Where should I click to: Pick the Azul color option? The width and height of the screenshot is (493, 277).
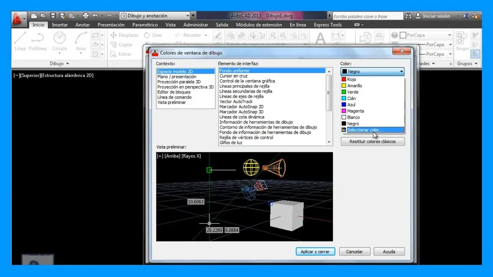372,105
